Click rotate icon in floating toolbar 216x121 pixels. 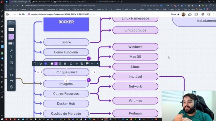71,64
